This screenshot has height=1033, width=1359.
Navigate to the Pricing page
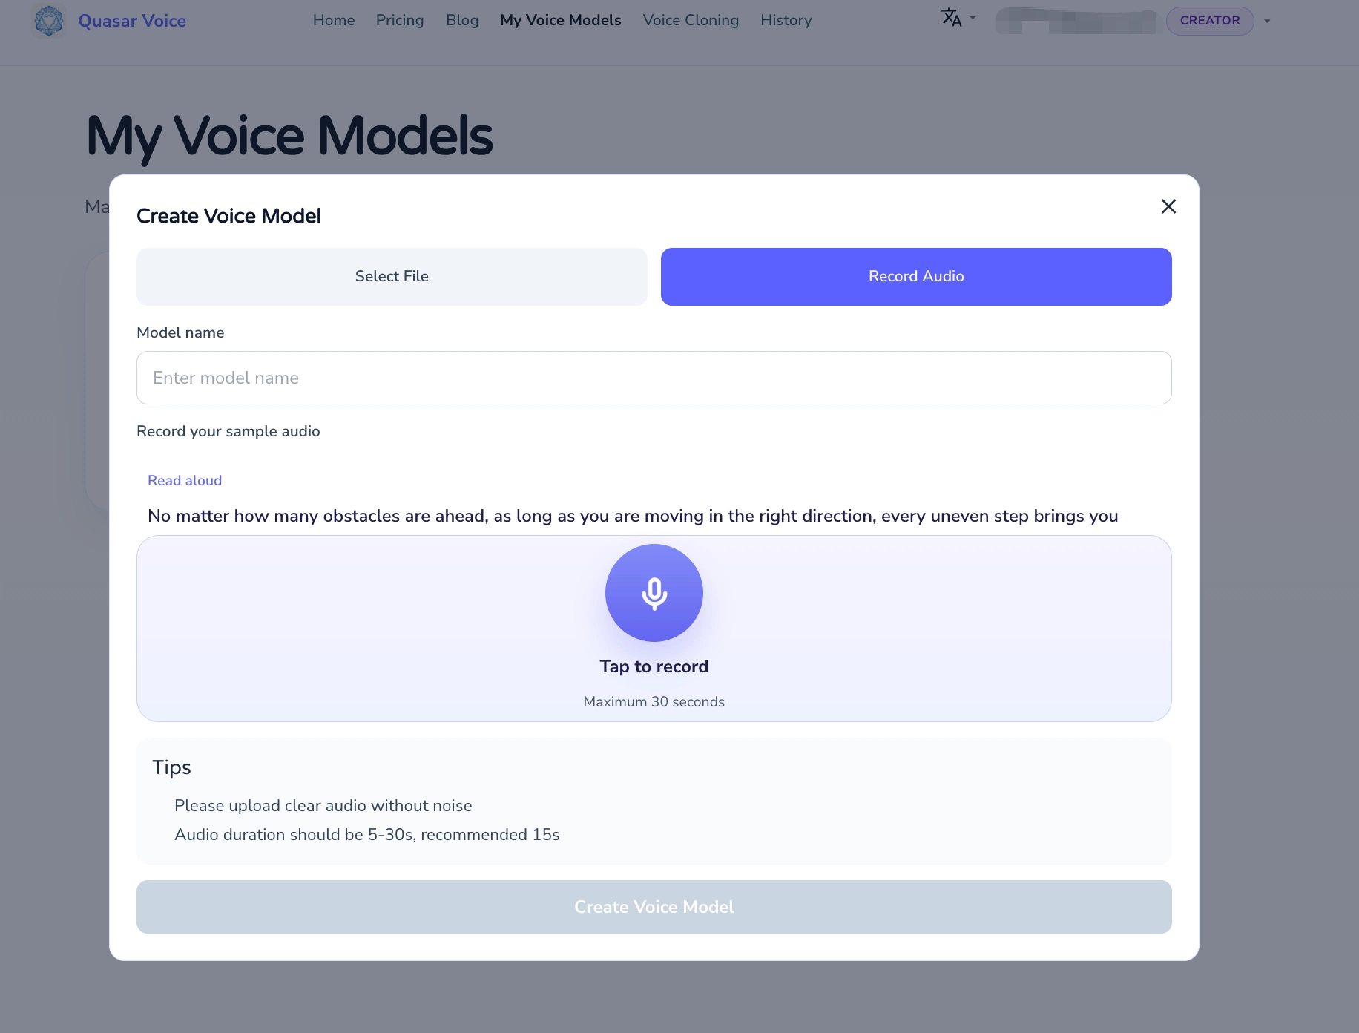[400, 20]
